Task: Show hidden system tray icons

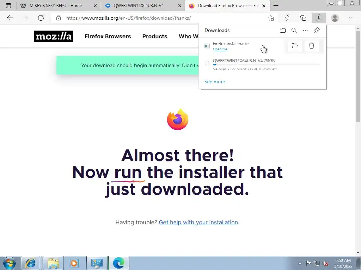Action: [x=300, y=264]
